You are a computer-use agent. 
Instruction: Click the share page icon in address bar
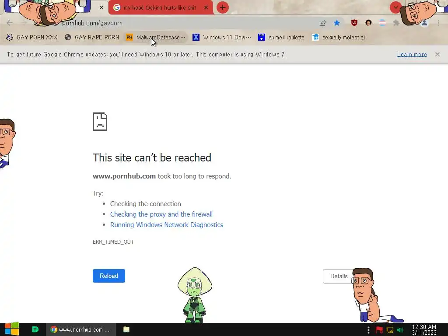pyautogui.click(x=323, y=23)
